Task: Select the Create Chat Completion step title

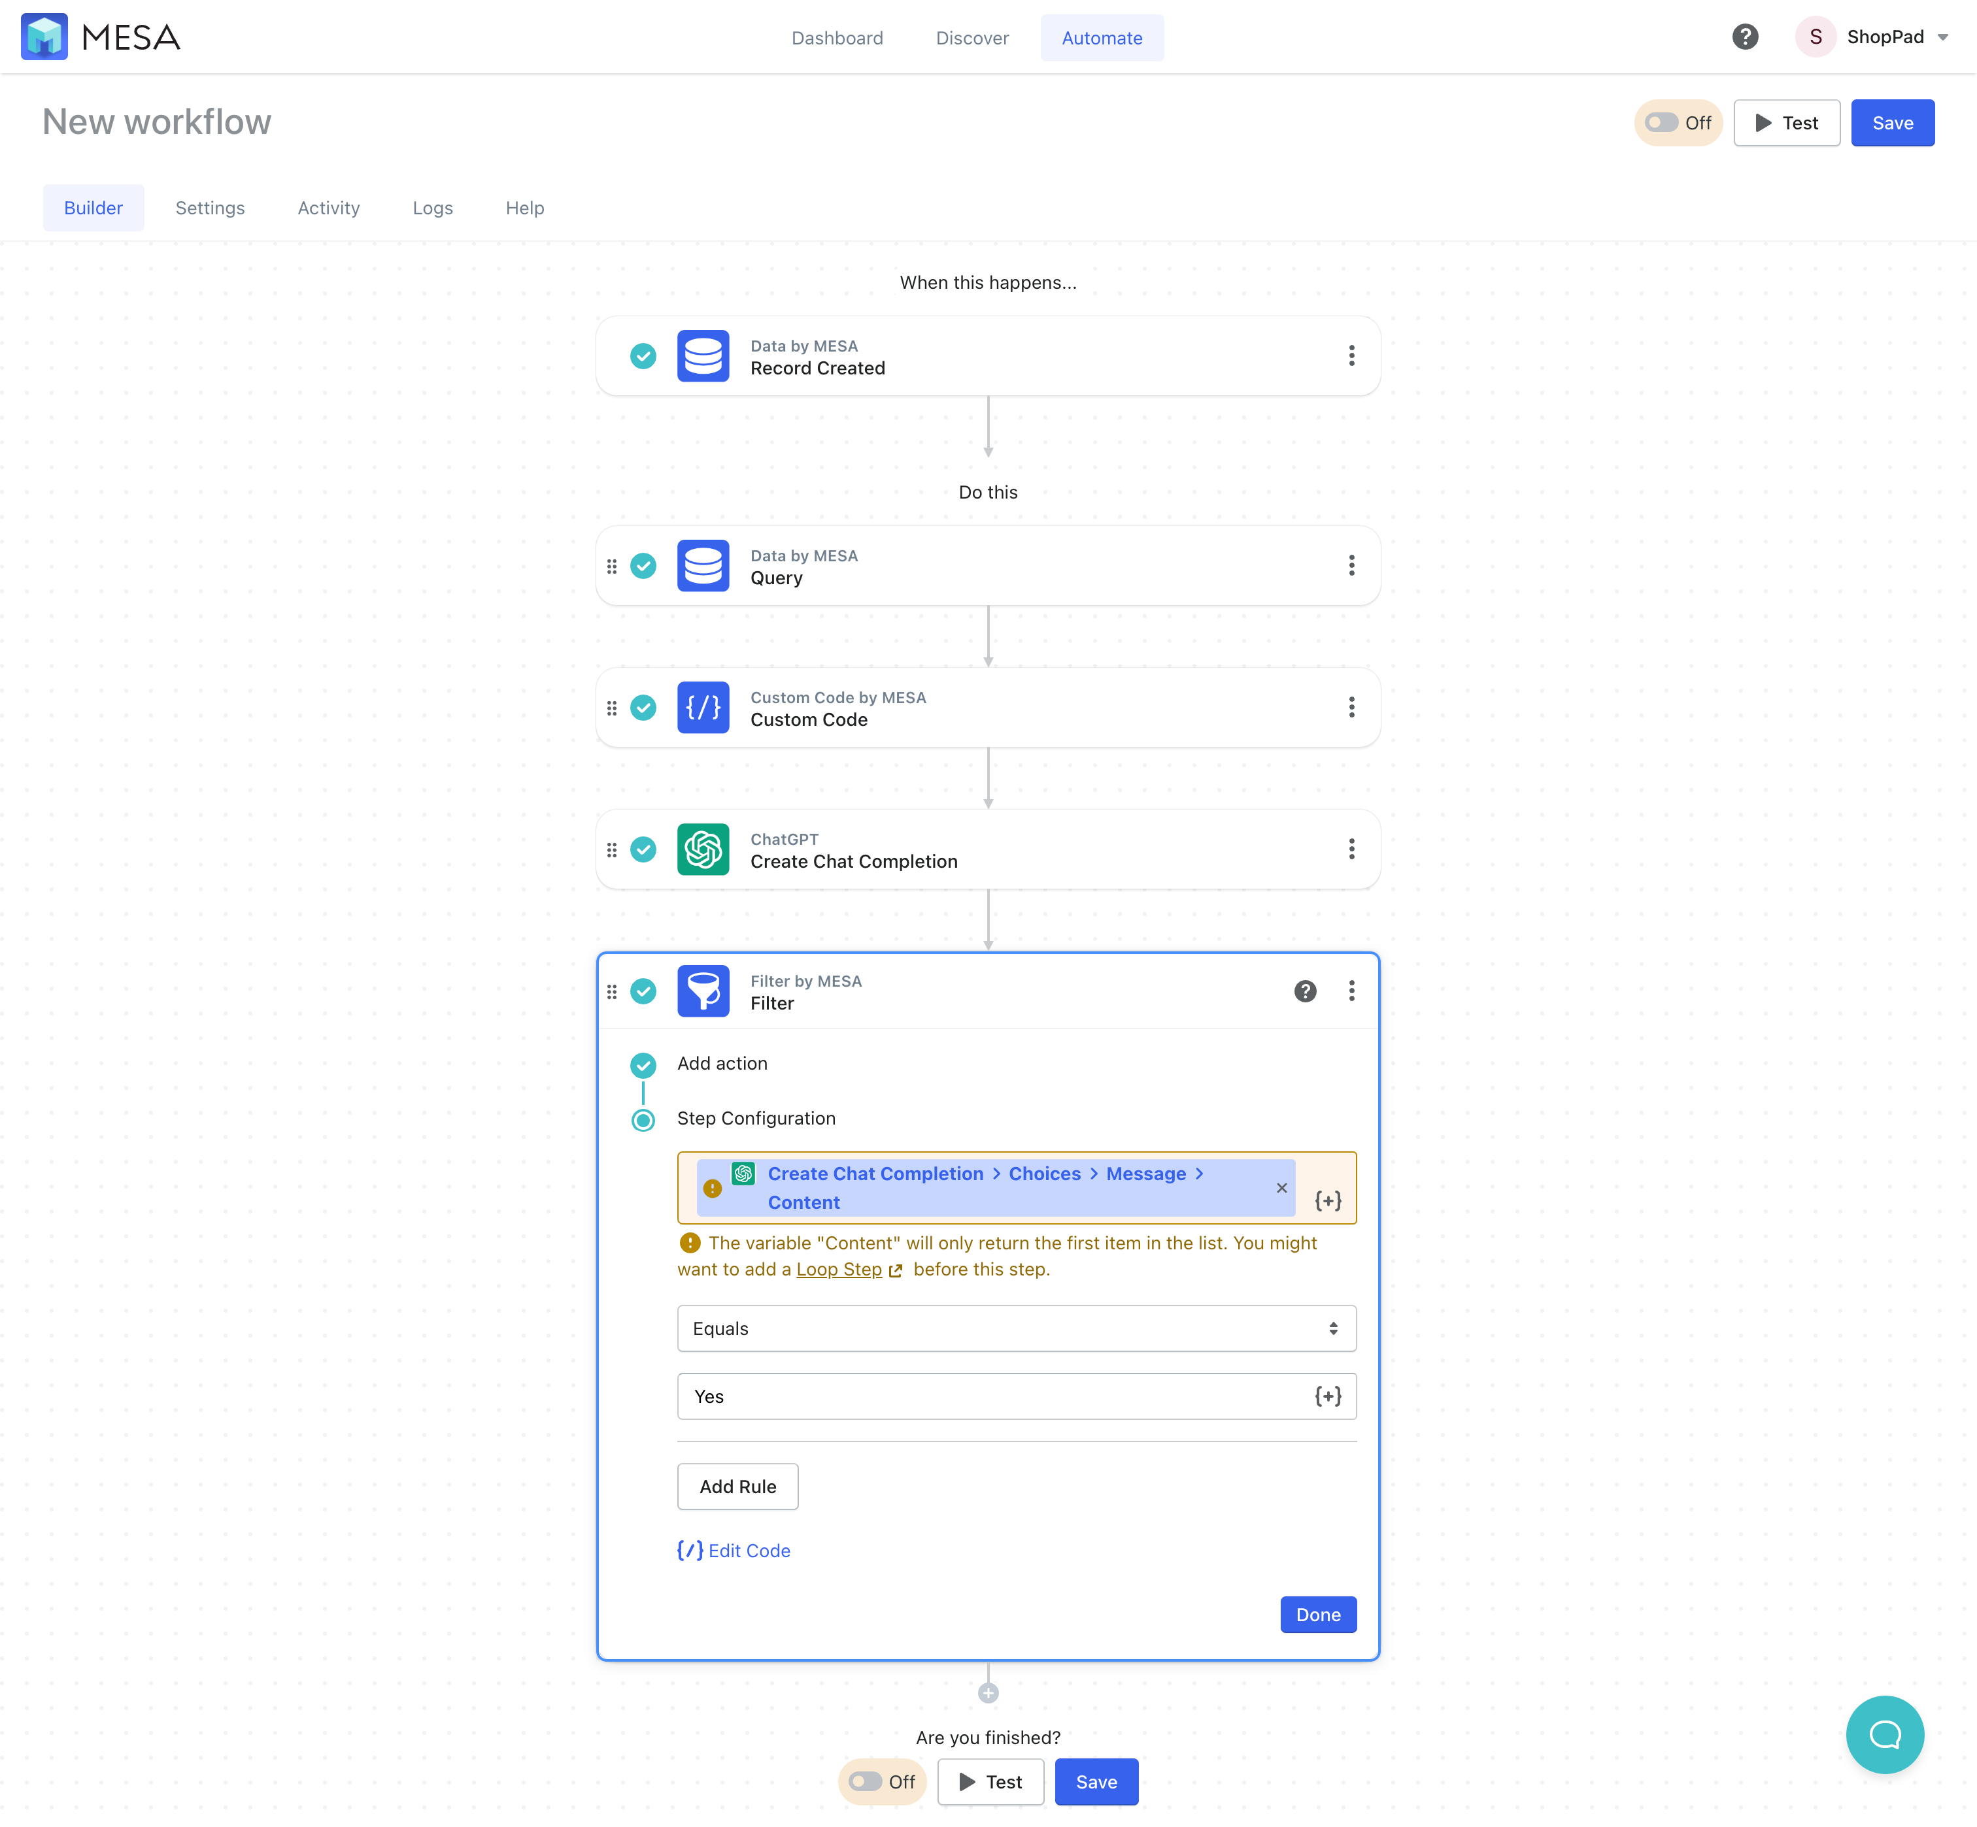Action: point(854,861)
